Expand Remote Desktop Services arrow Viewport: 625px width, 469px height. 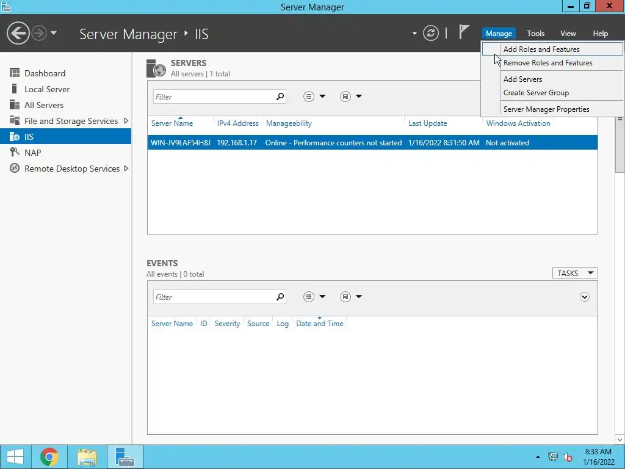[126, 169]
